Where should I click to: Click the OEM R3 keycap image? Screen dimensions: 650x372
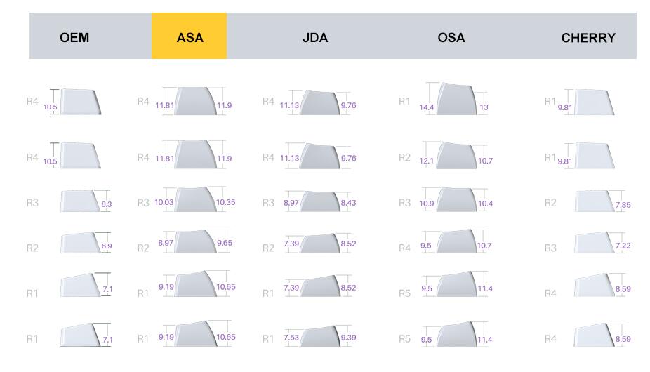click(x=81, y=201)
